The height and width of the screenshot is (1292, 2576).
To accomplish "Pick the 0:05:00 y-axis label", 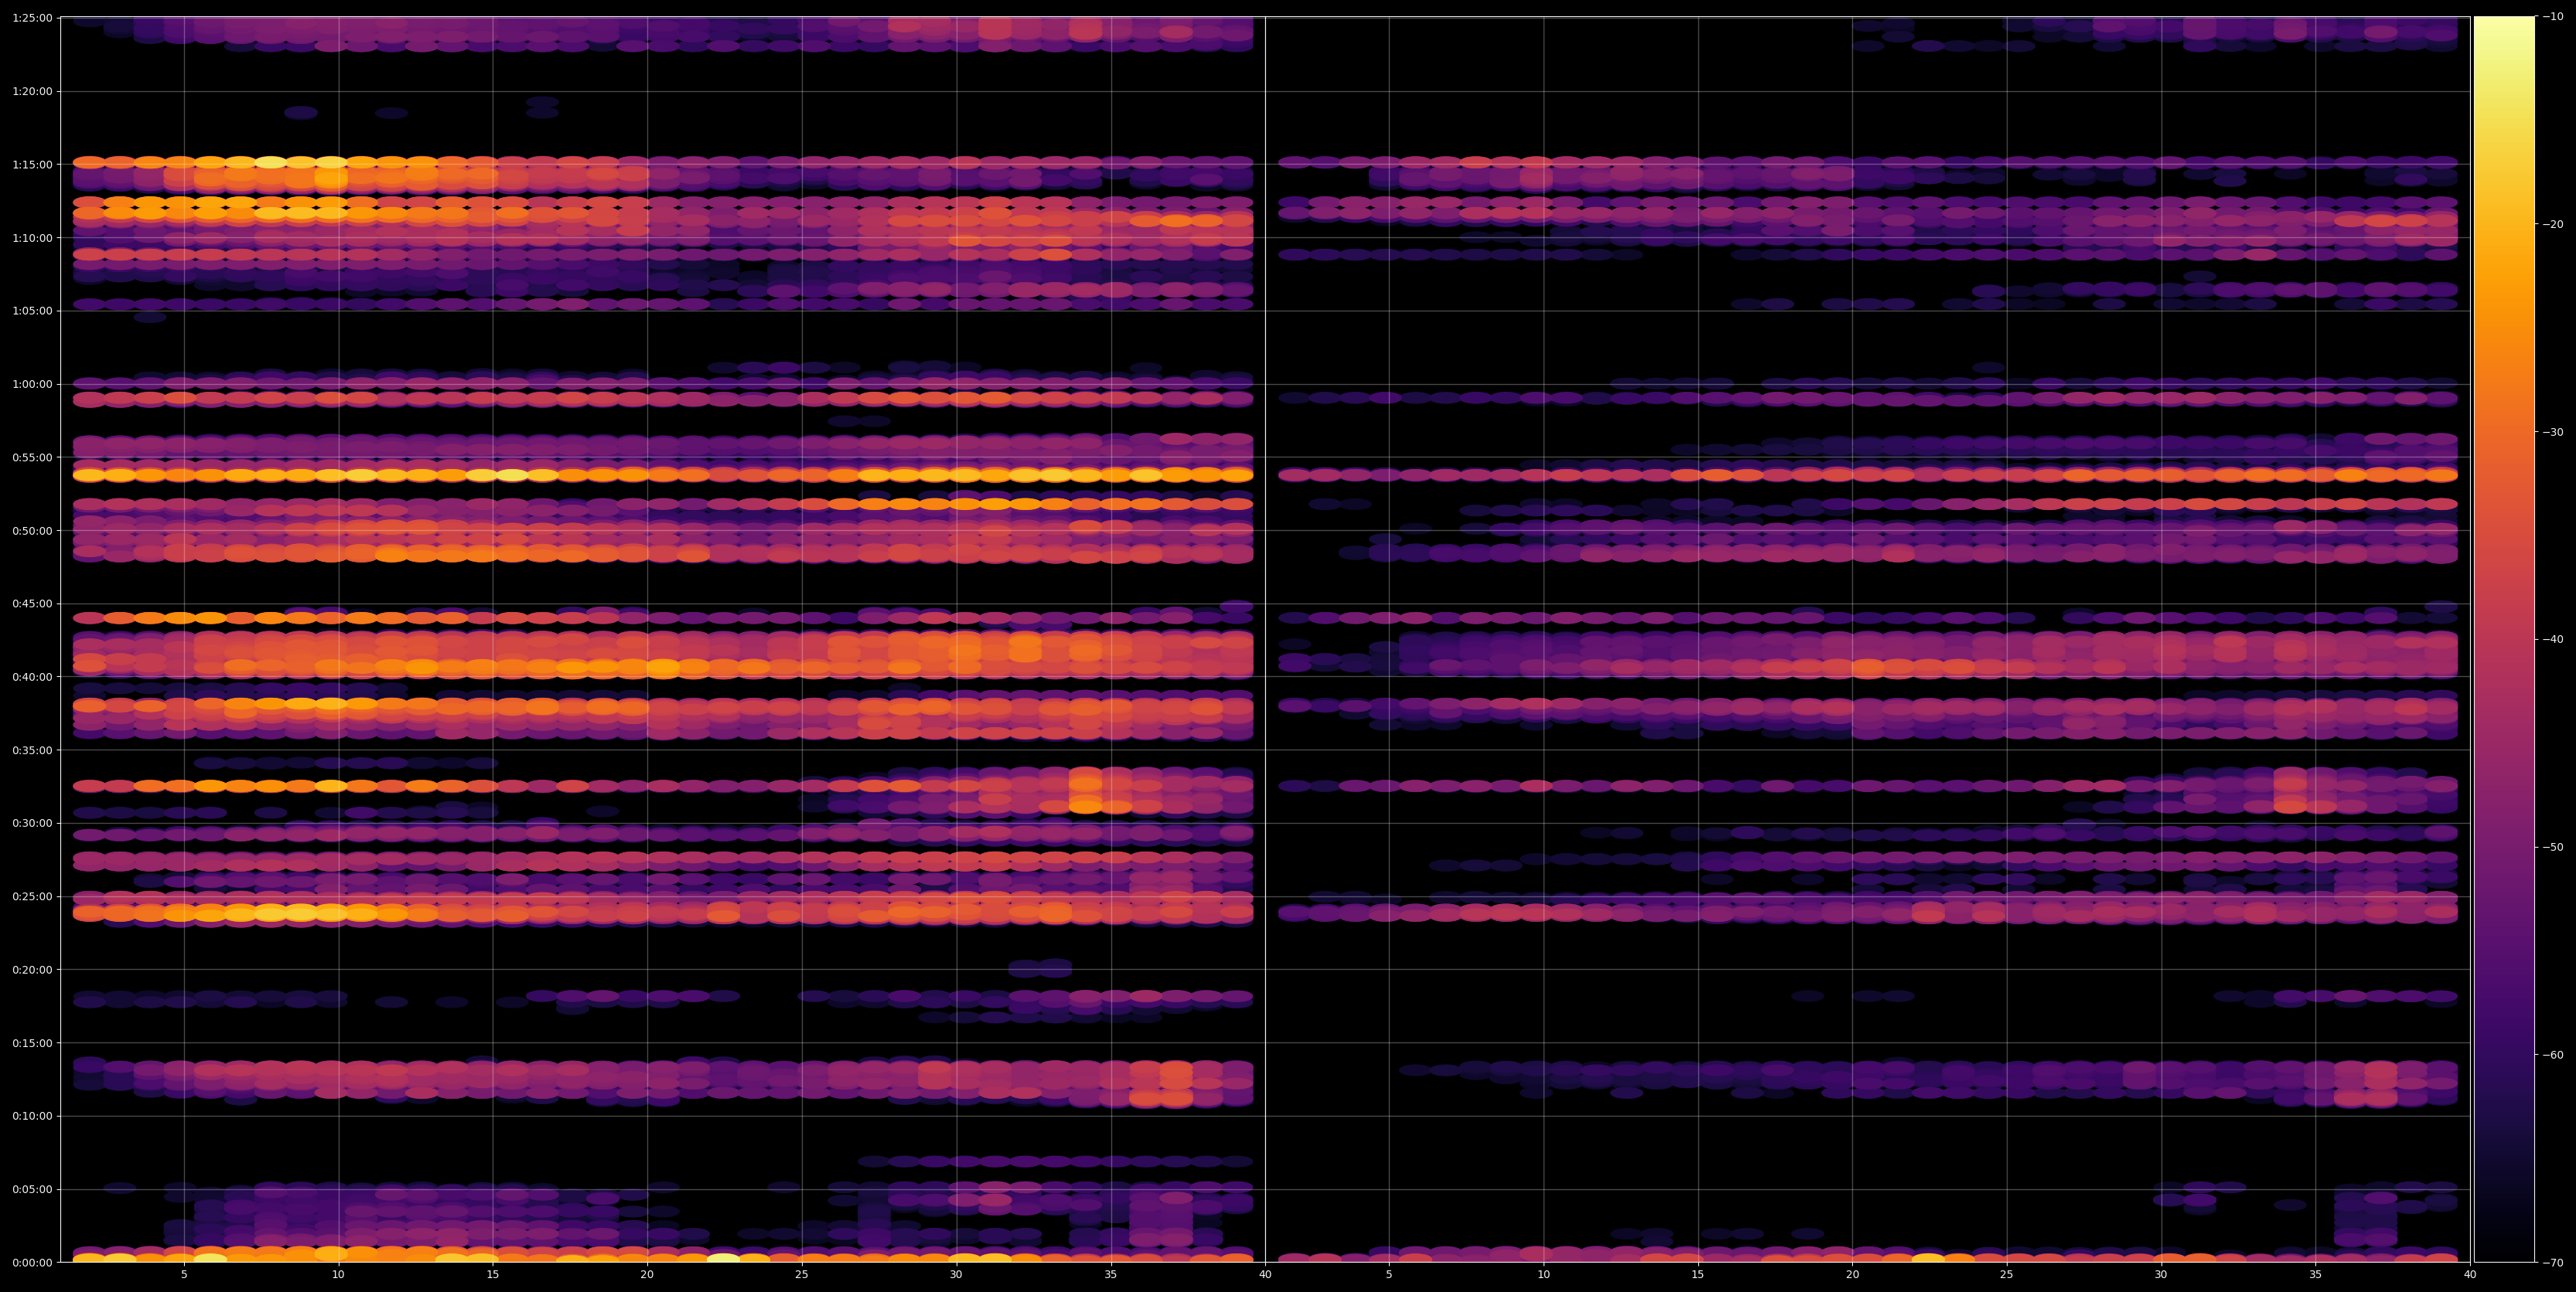I will pos(32,1189).
